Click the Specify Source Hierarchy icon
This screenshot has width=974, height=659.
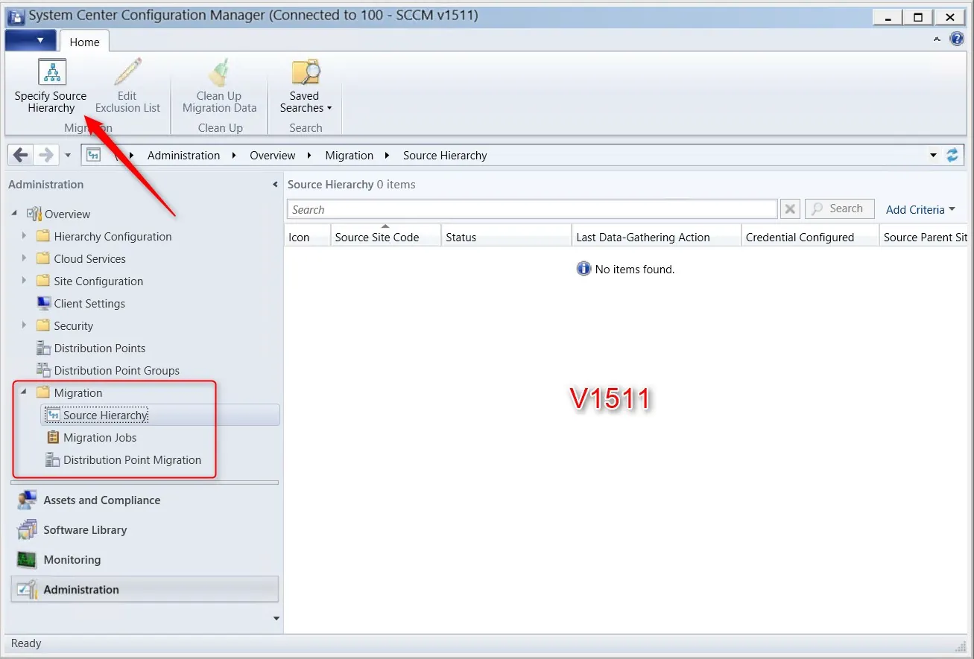[52, 72]
